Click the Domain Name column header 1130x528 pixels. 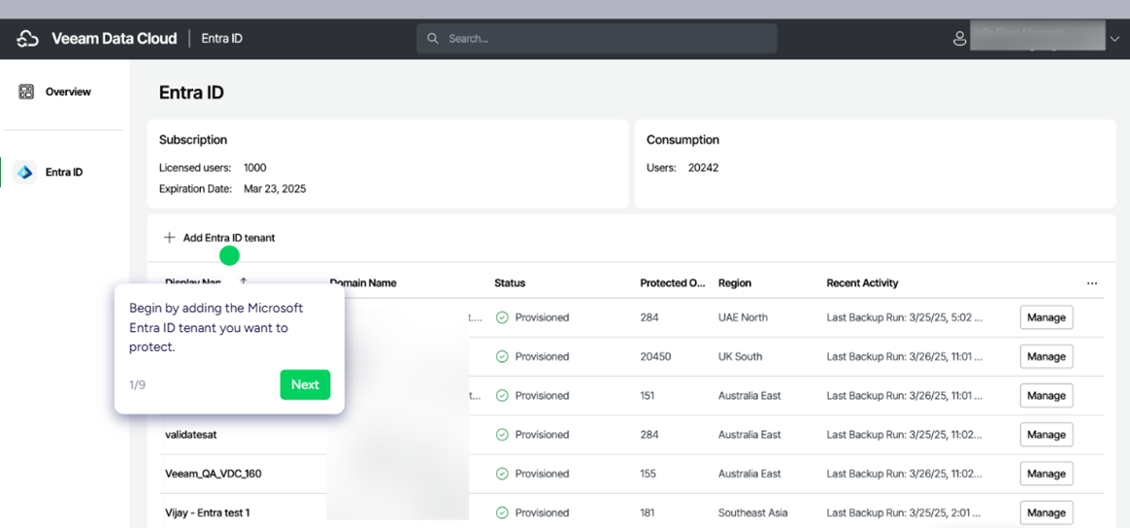(363, 283)
